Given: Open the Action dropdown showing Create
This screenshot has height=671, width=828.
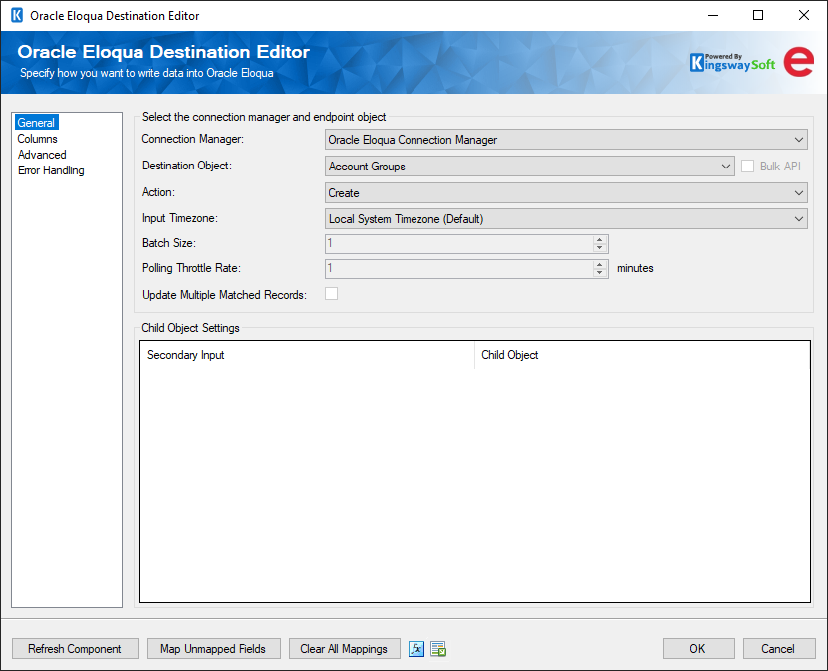Looking at the screenshot, I should tap(566, 192).
